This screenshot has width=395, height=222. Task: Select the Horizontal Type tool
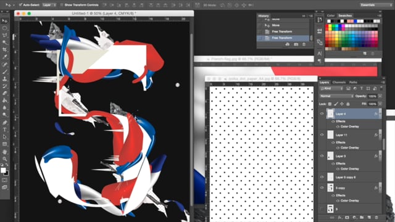pos(4,130)
